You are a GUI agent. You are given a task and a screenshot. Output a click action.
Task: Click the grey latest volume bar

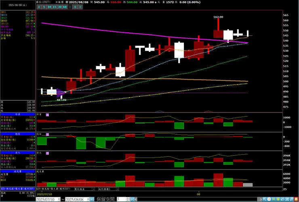pyautogui.click(x=248, y=185)
